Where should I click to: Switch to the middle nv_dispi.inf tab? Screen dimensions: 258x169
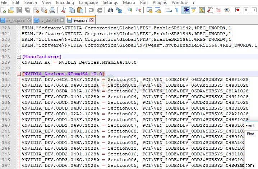(x=49, y=20)
